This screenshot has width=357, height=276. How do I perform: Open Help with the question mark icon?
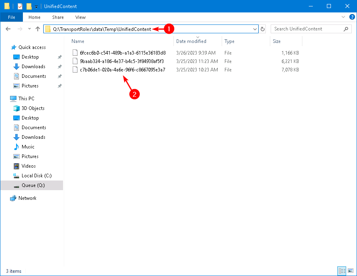click(352, 17)
